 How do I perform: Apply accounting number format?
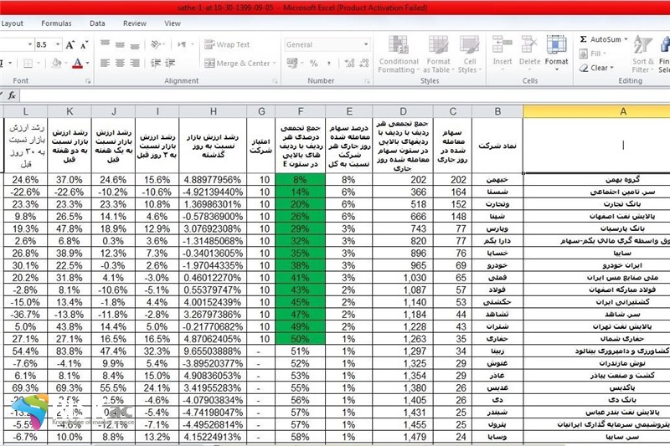[x=292, y=63]
